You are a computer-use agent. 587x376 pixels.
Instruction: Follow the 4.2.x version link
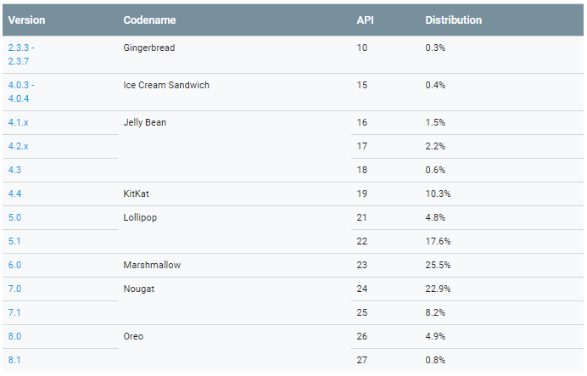click(19, 147)
